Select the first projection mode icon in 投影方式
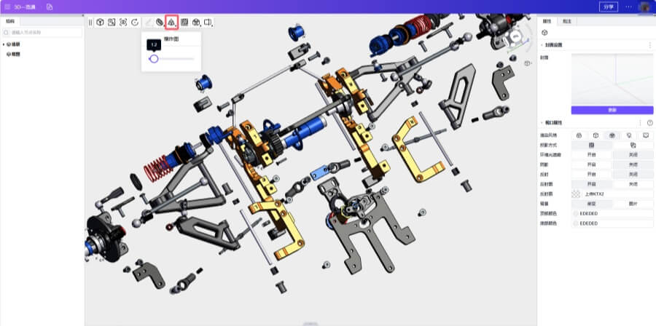The height and width of the screenshot is (326, 656). pyautogui.click(x=592, y=146)
